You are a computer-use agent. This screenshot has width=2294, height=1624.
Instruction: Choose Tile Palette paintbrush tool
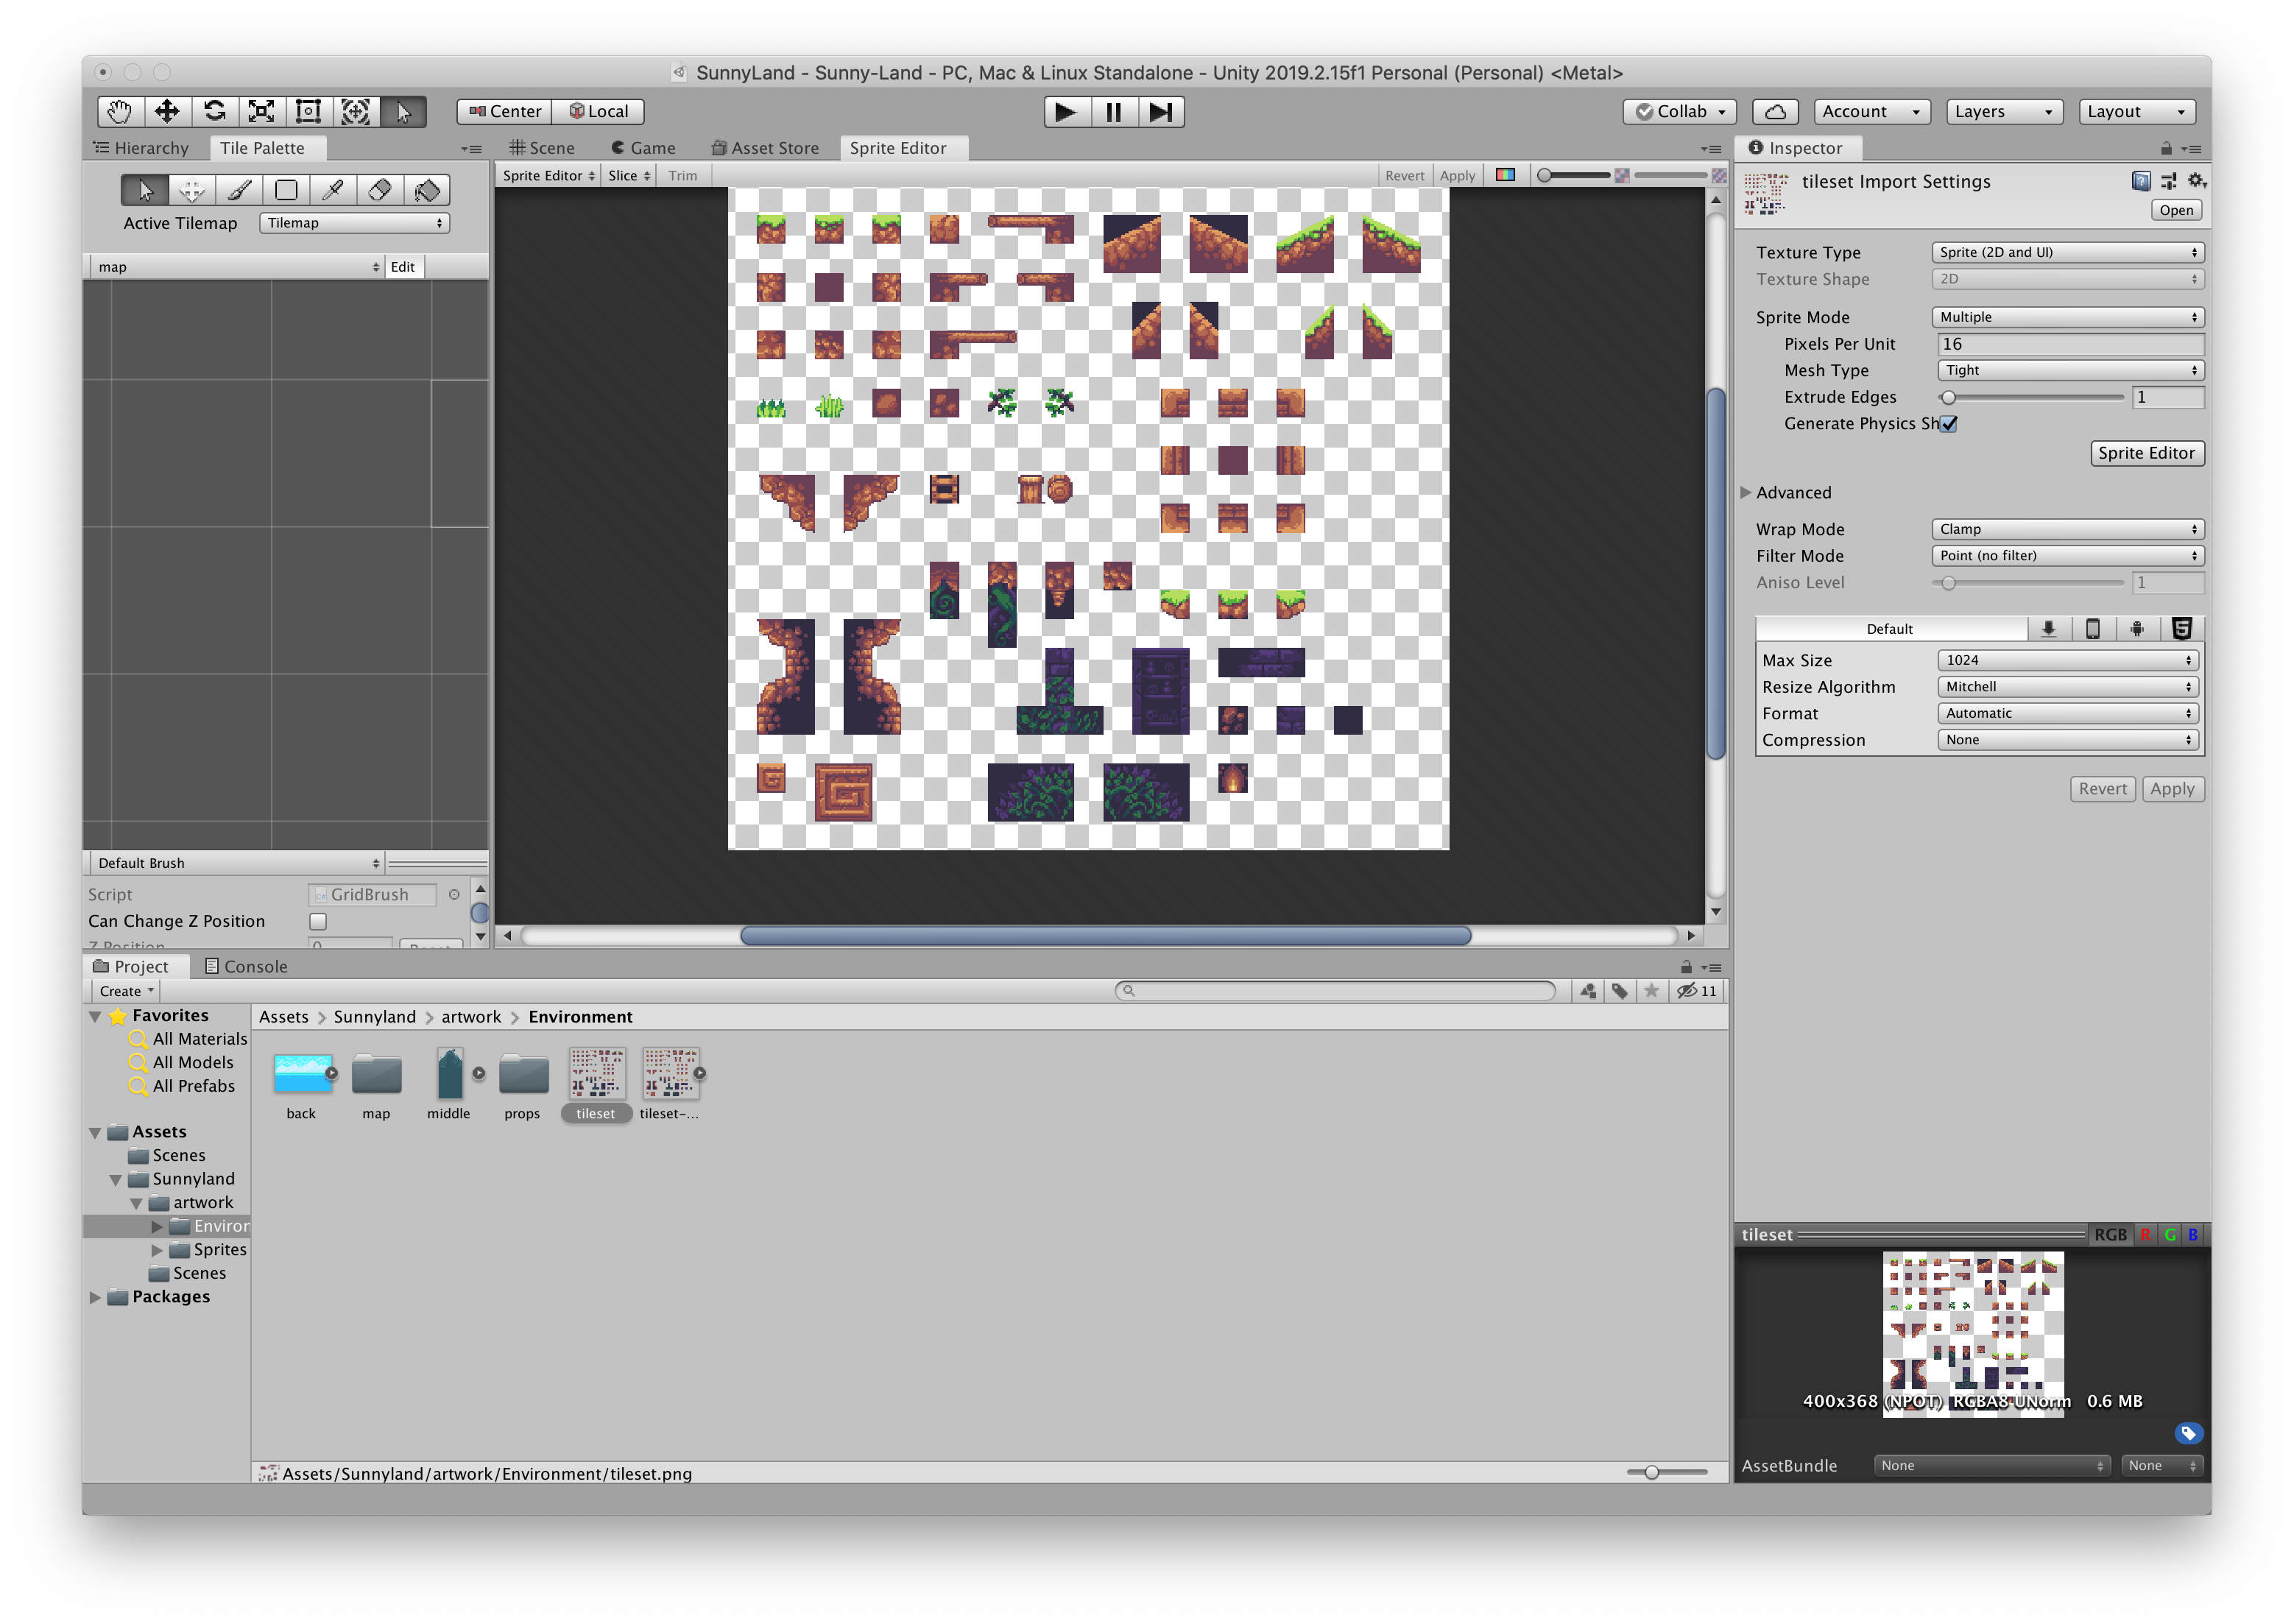(239, 190)
